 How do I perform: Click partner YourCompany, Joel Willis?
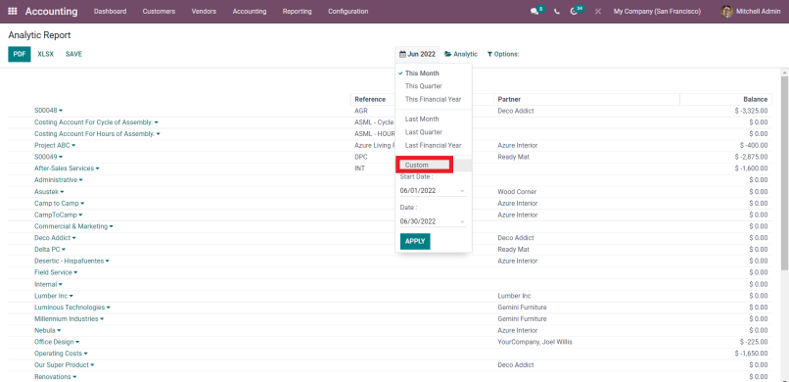pyautogui.click(x=534, y=342)
